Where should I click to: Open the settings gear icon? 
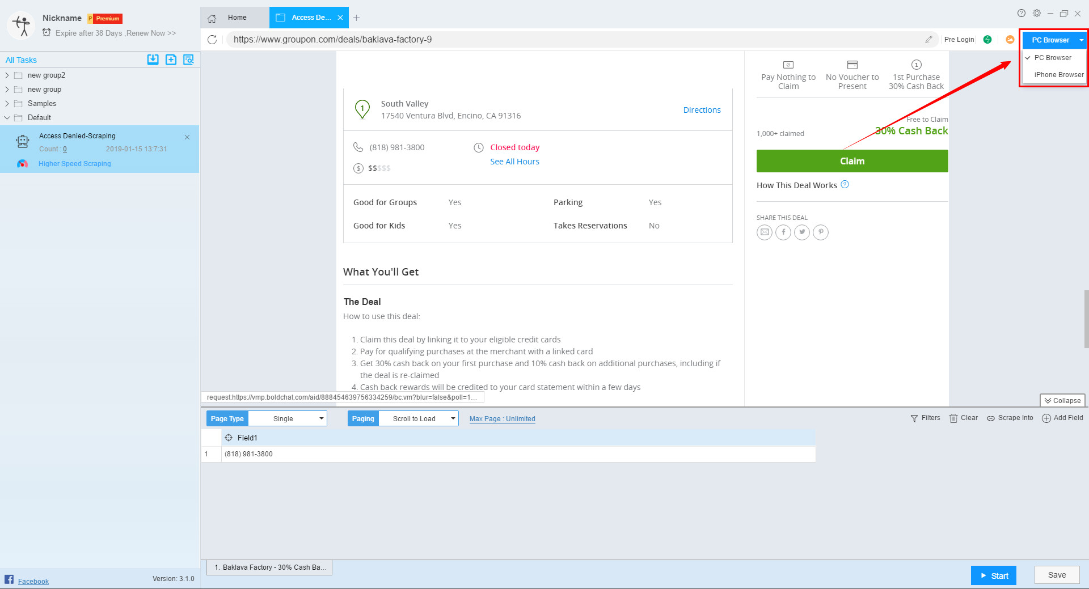click(x=1037, y=13)
